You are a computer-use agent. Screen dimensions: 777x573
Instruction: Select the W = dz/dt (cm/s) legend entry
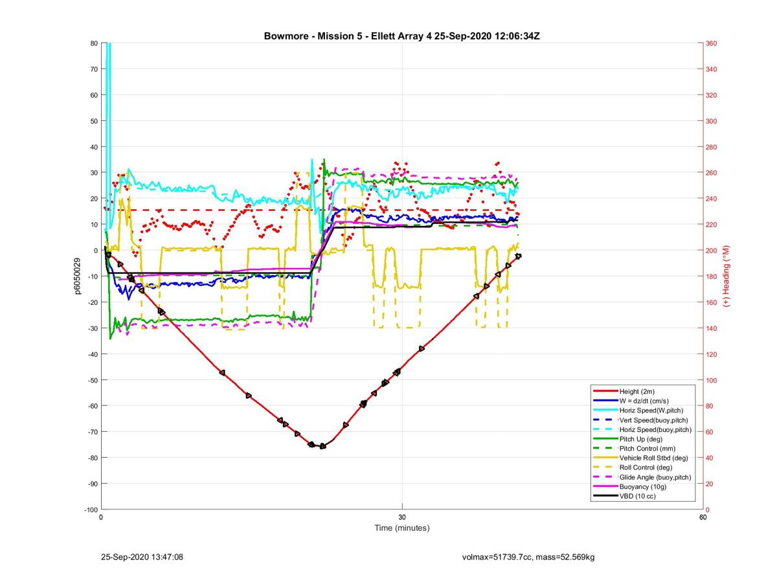pos(642,401)
